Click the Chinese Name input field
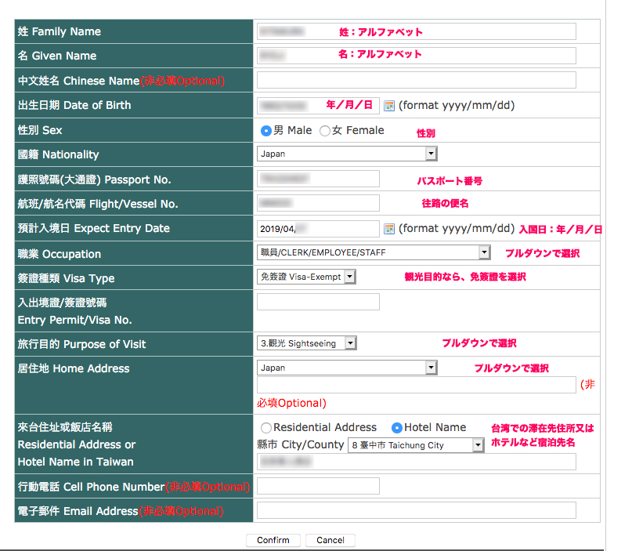Image resolution: width=632 pixels, height=551 pixels. tap(416, 80)
